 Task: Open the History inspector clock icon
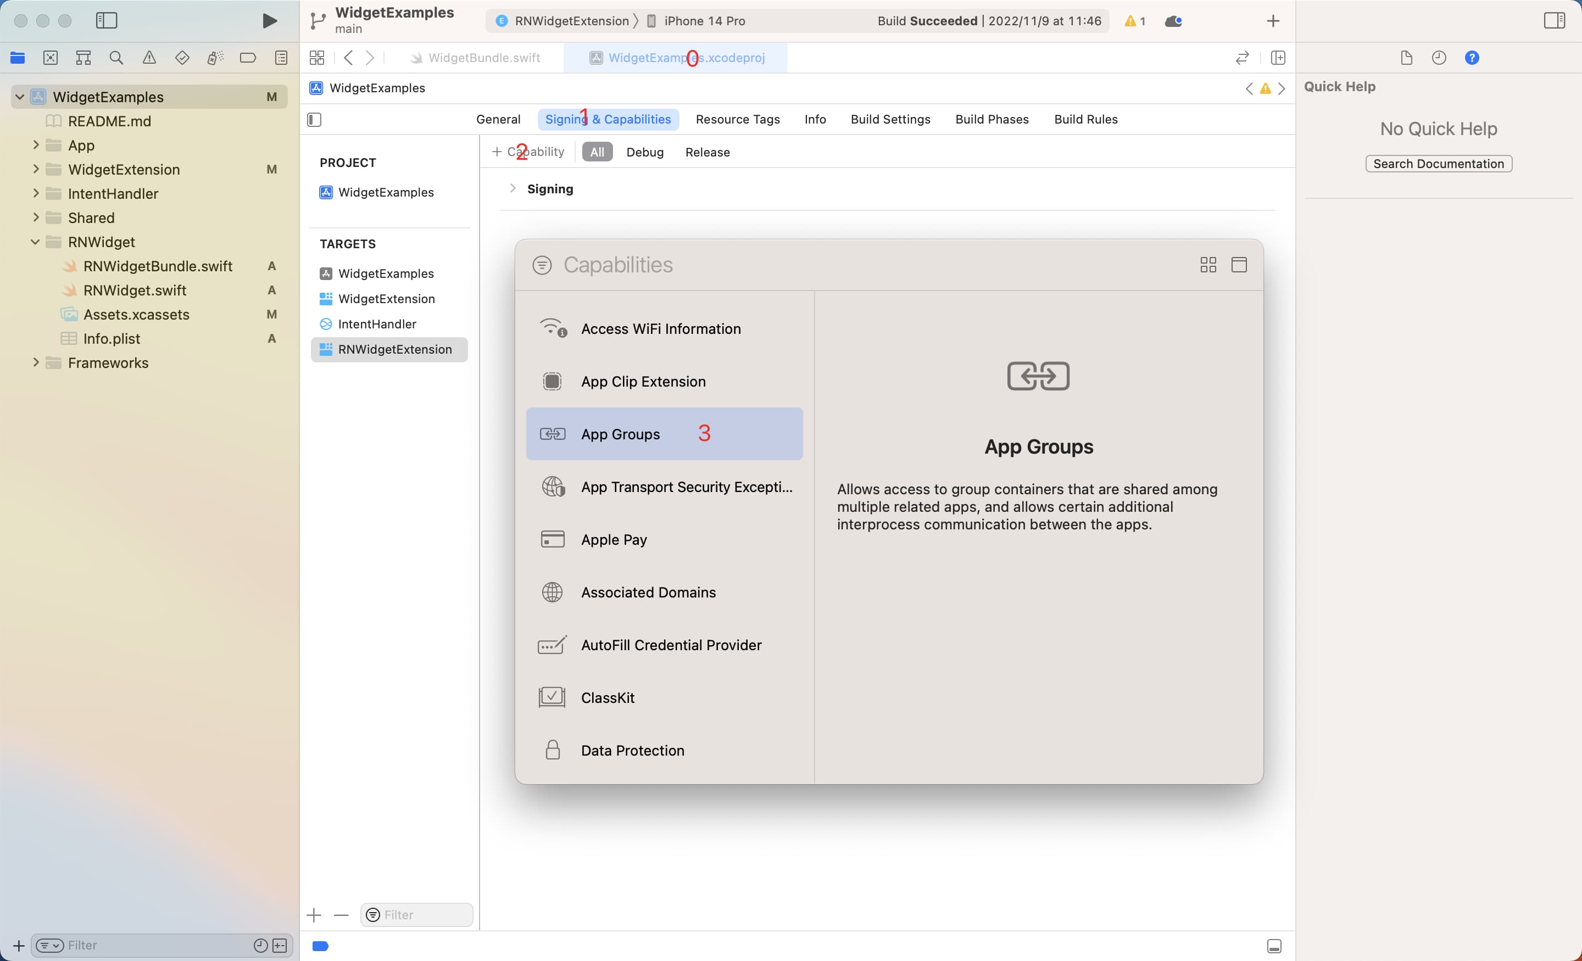[1439, 58]
